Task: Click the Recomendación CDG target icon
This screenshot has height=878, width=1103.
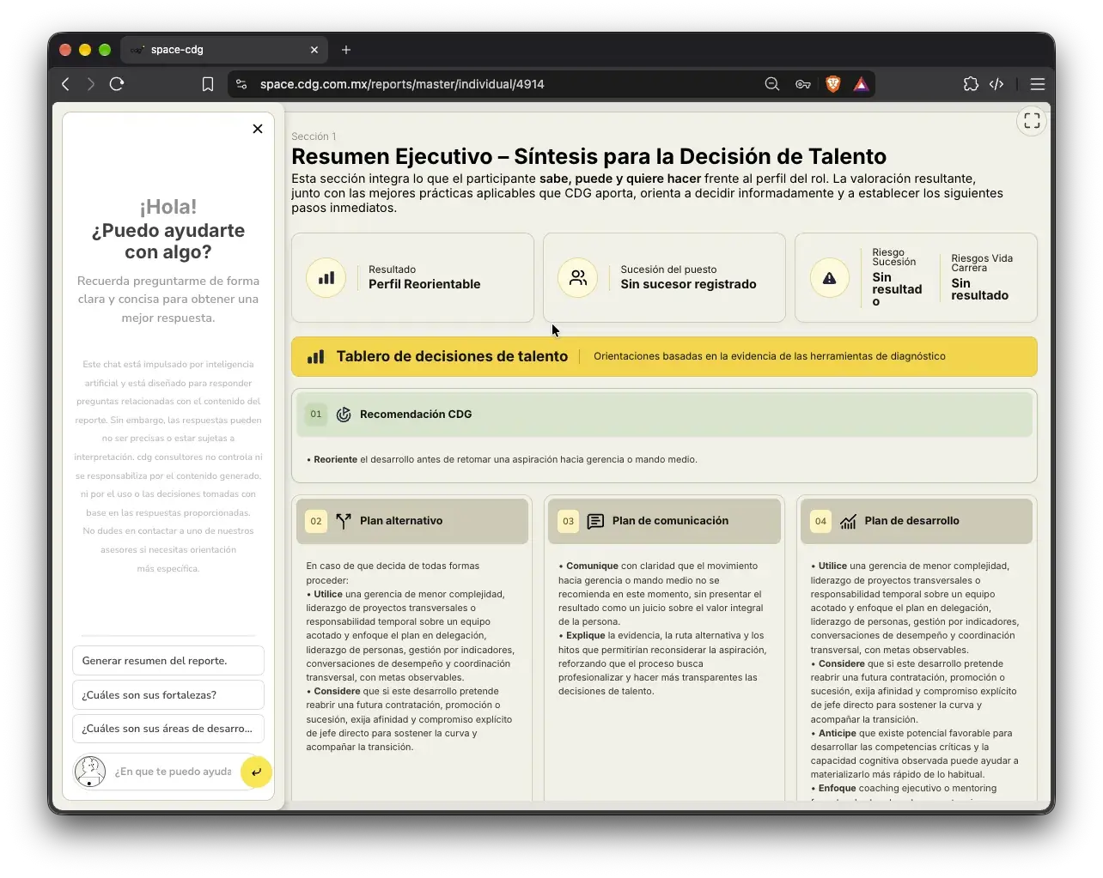Action: pos(344,415)
